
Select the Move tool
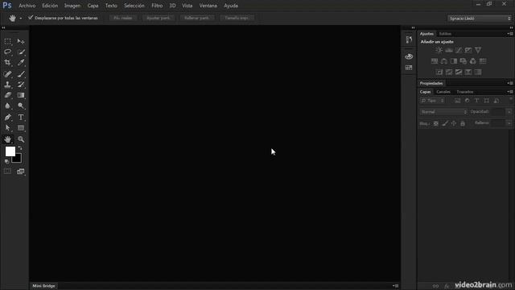(x=21, y=41)
